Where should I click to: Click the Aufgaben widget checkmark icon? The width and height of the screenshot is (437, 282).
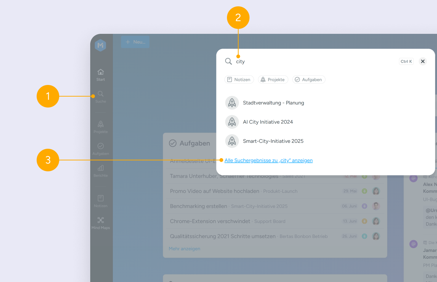173,143
